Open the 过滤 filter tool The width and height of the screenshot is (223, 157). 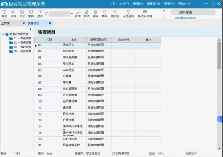[x=40, y=14]
